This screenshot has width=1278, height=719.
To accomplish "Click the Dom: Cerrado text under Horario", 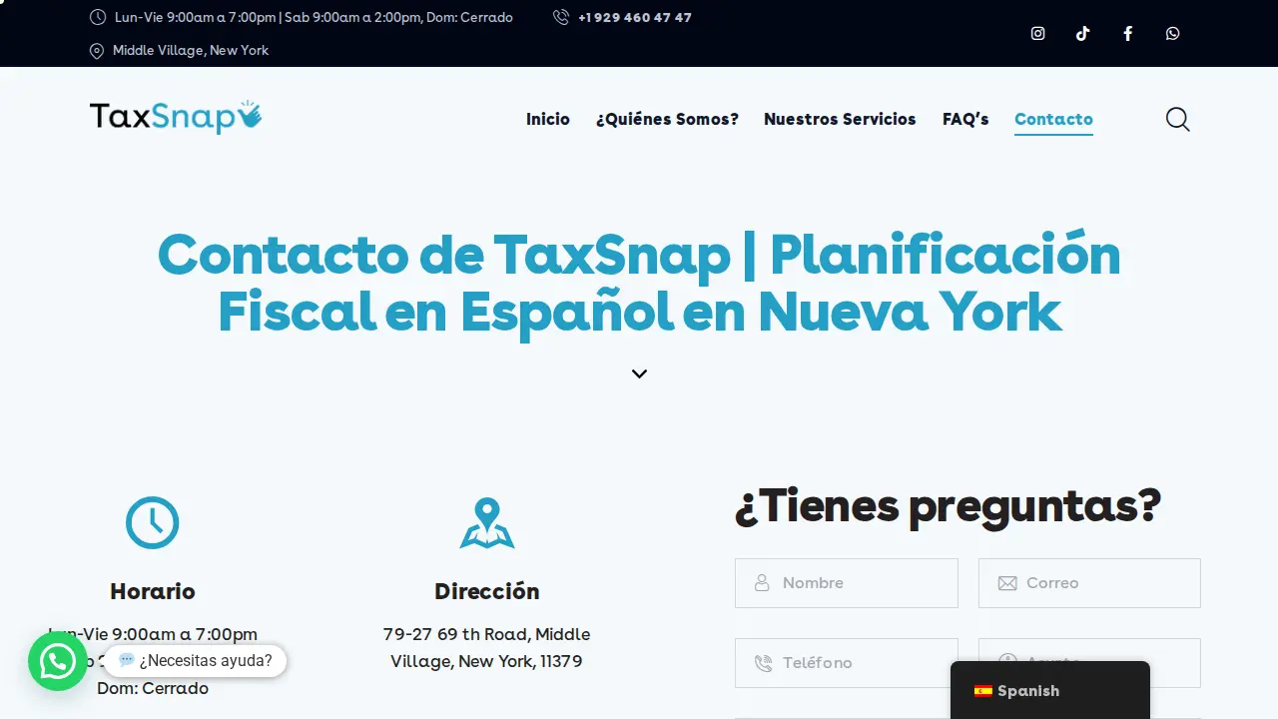I will [x=153, y=688].
